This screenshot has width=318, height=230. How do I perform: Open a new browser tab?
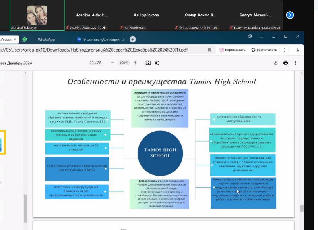[x=133, y=39]
